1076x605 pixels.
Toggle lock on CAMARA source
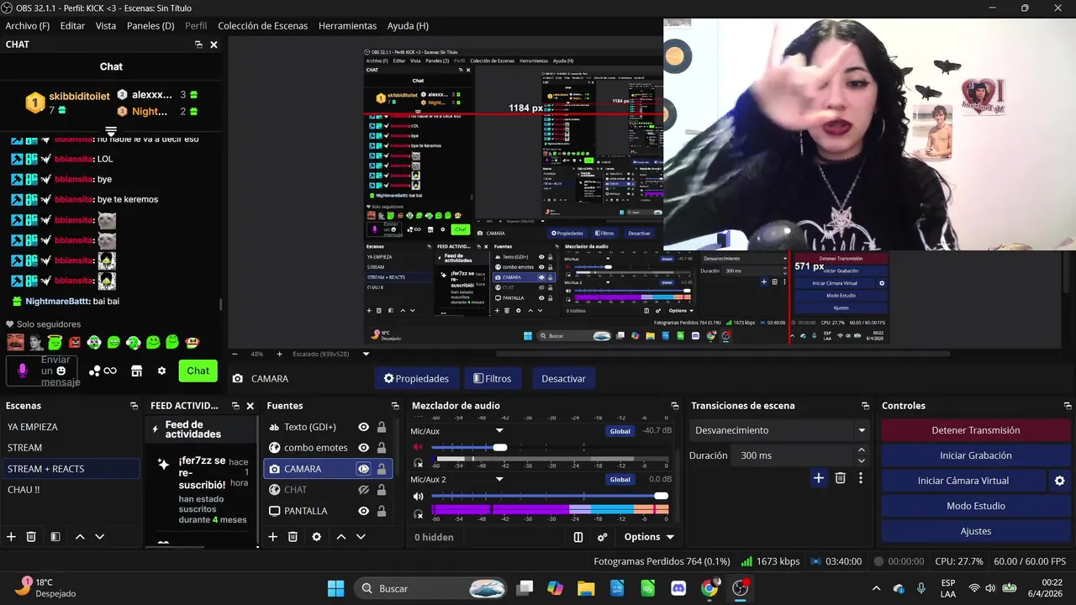click(x=382, y=469)
